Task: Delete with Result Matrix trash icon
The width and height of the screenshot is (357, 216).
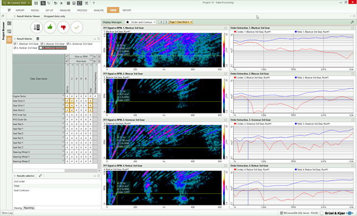Action: point(38,38)
